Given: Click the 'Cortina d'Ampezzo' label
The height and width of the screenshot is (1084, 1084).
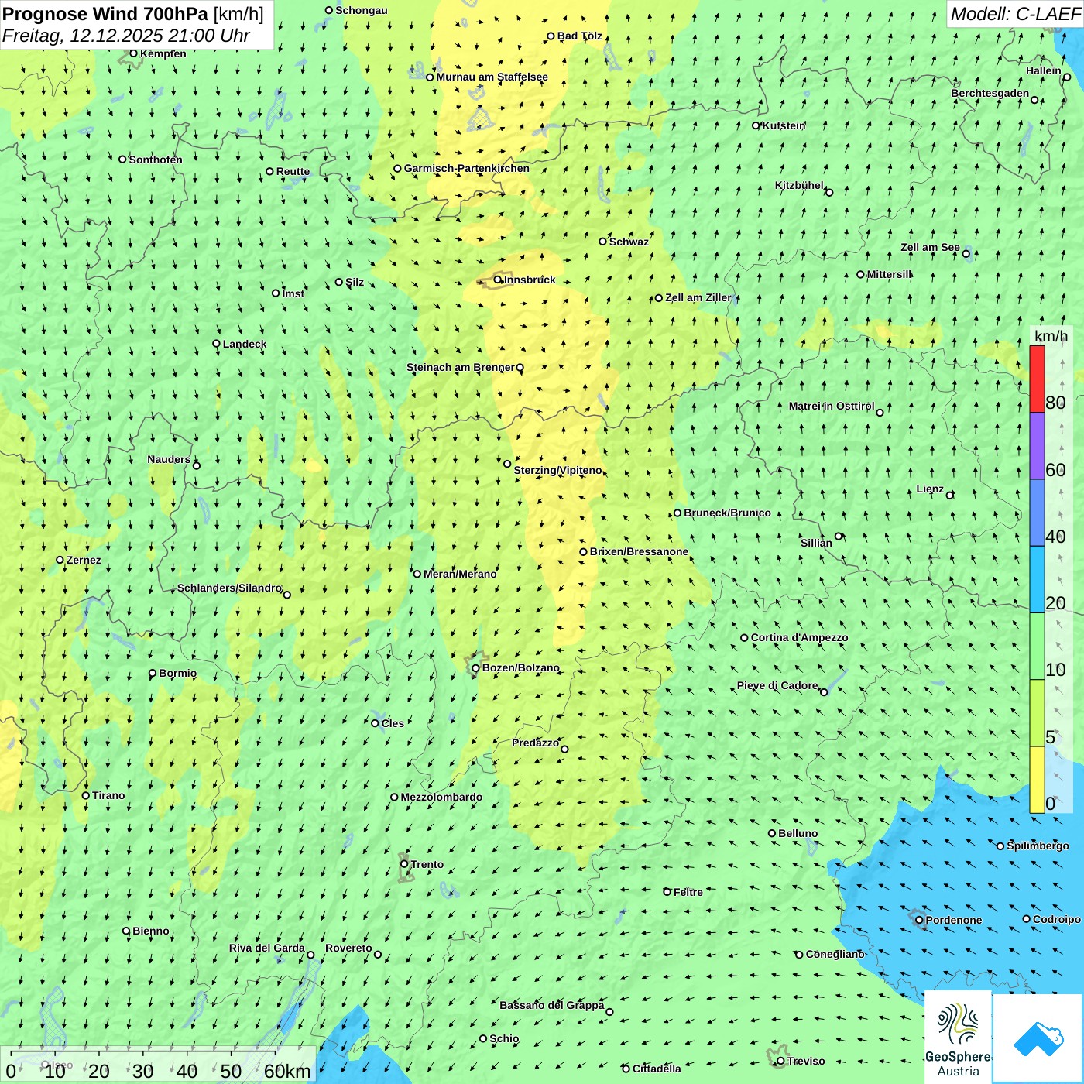Looking at the screenshot, I should [799, 637].
